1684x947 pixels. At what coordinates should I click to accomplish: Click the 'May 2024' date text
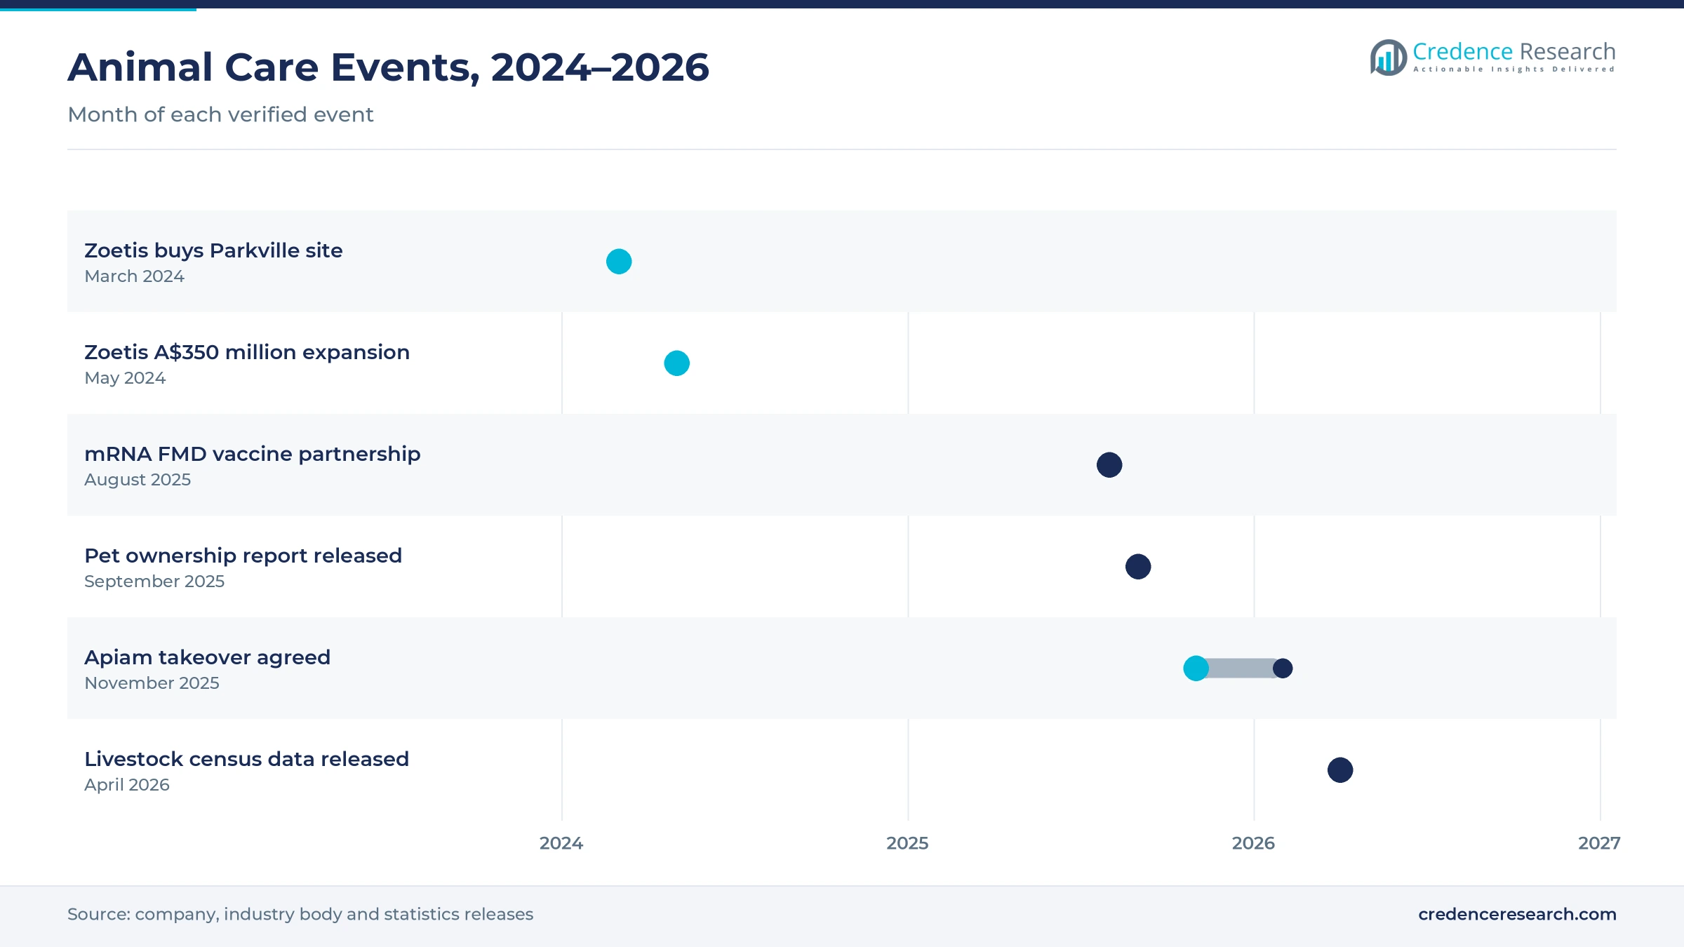(125, 378)
